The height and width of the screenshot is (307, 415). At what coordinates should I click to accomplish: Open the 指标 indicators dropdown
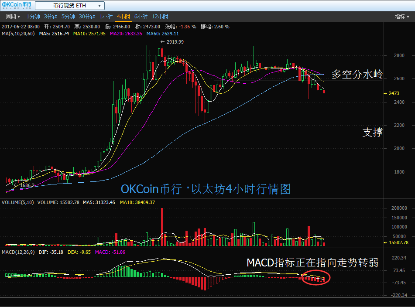[x=401, y=17]
